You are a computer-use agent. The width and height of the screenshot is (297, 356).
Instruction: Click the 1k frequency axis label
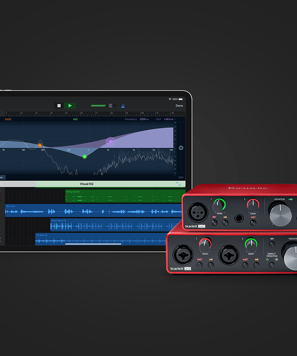[x=88, y=150]
